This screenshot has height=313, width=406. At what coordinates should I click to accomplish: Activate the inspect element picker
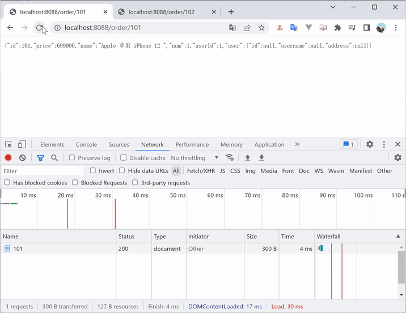click(x=9, y=144)
